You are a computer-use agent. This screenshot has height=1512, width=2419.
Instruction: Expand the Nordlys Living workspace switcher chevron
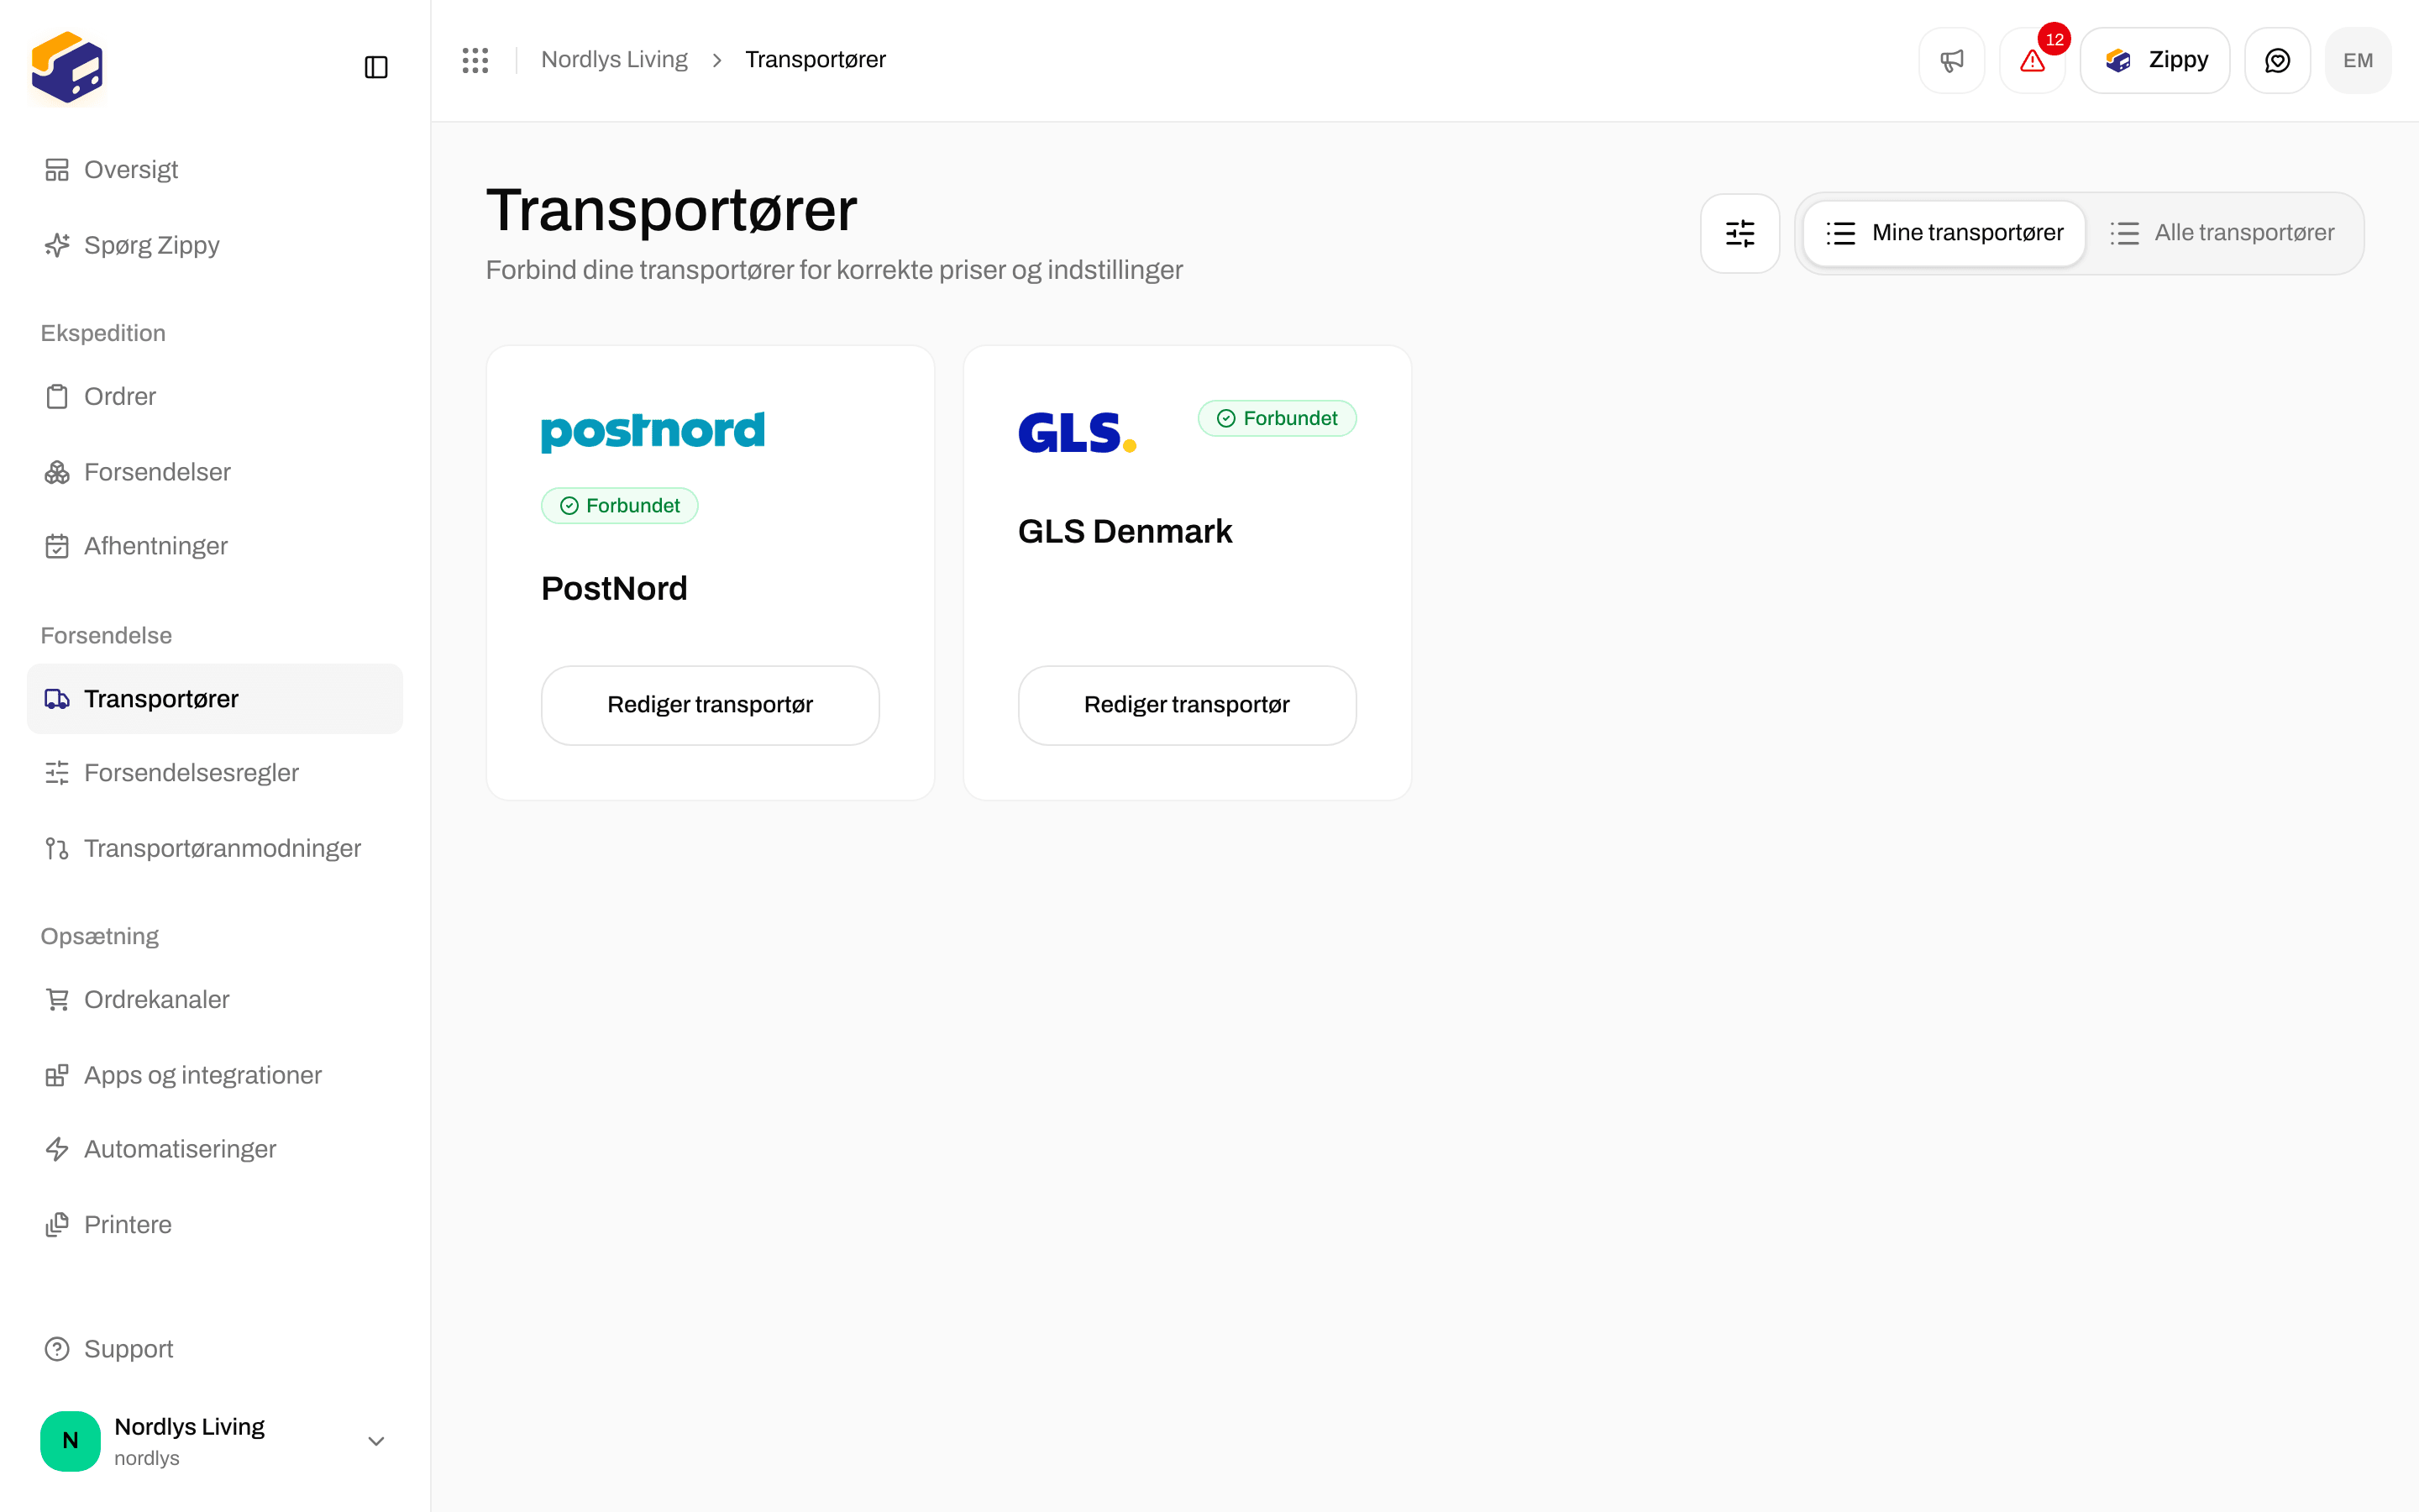click(375, 1441)
